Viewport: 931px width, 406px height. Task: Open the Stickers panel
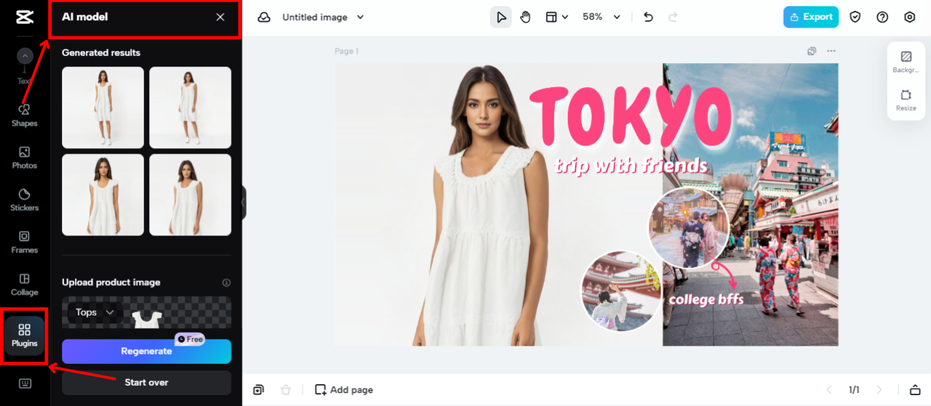(x=24, y=199)
